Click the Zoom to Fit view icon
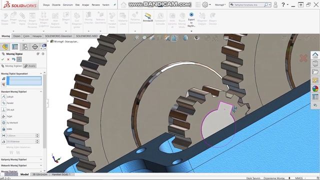The image size is (320, 180). [x=137, y=37]
